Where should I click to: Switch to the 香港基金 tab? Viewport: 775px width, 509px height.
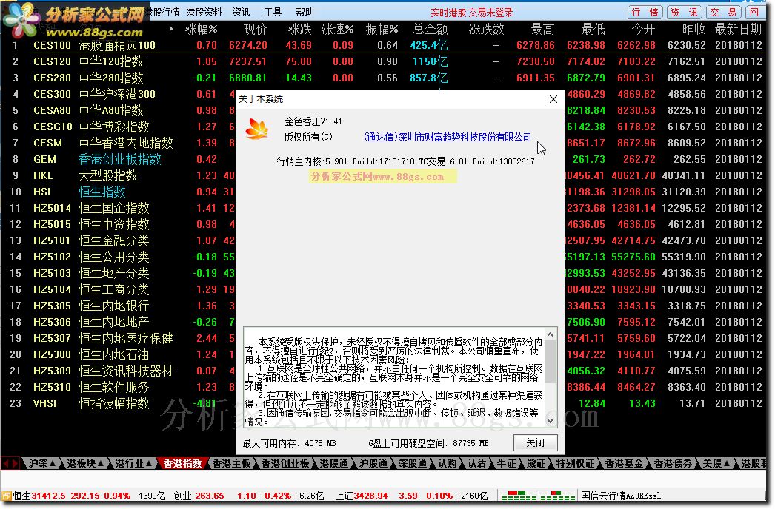coord(624,464)
